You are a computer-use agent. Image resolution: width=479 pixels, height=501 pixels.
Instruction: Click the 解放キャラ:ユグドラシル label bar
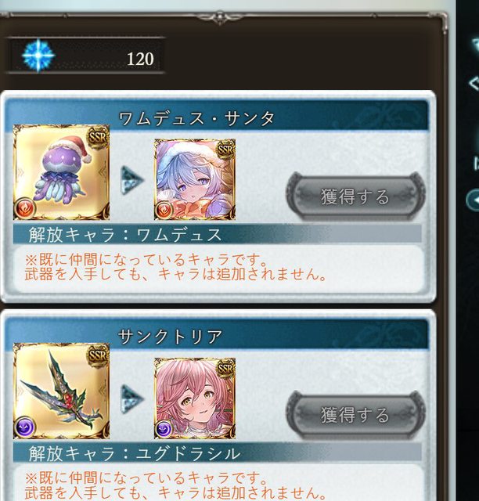pyautogui.click(x=217, y=453)
